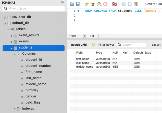Click the commit transaction checkmark icon
The width and height of the screenshot is (162, 113).
point(124,4)
